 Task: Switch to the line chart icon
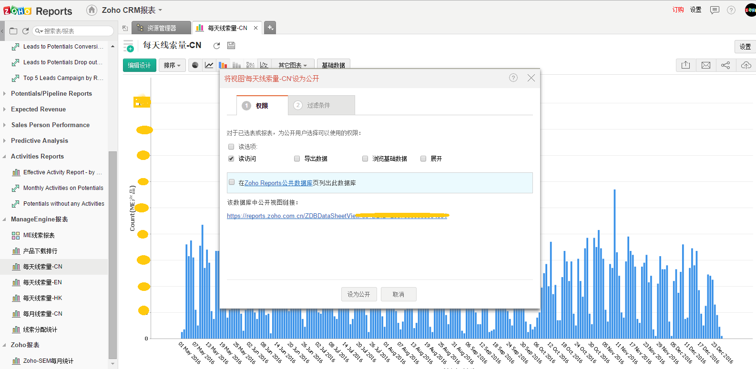(x=209, y=65)
